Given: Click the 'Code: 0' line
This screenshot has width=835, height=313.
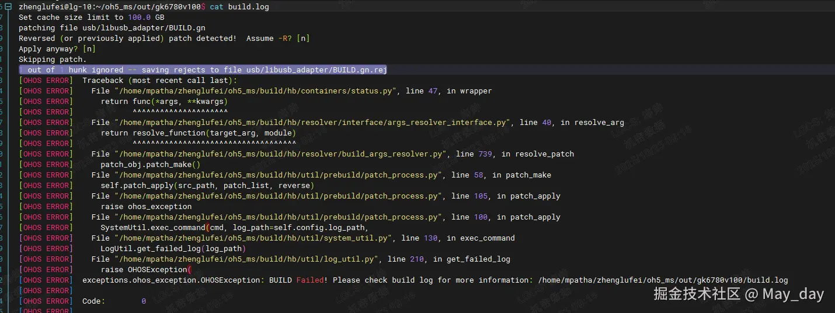Looking at the screenshot, I should (x=114, y=301).
